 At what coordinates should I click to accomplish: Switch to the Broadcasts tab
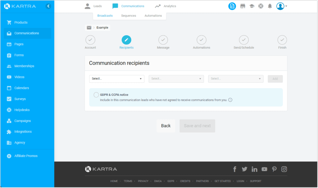pyautogui.click(x=105, y=15)
